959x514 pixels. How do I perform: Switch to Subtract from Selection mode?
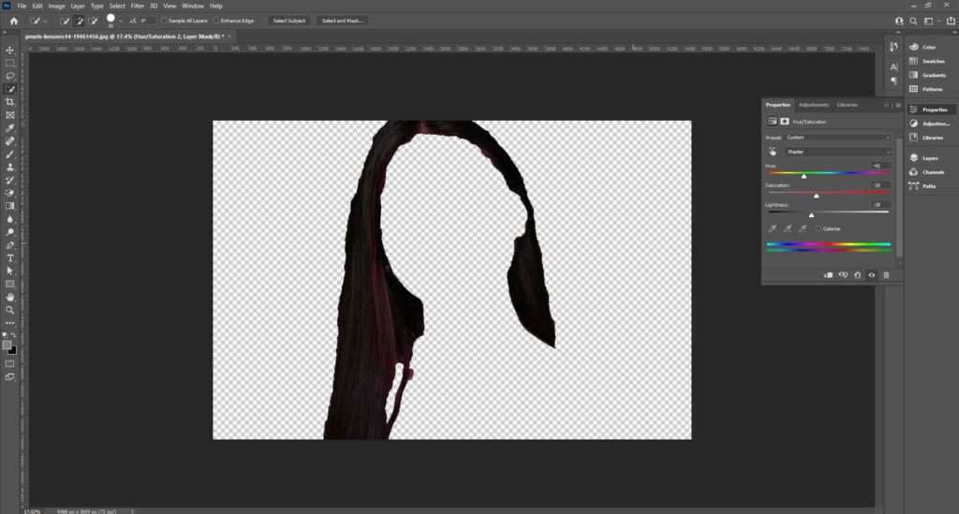coord(93,21)
